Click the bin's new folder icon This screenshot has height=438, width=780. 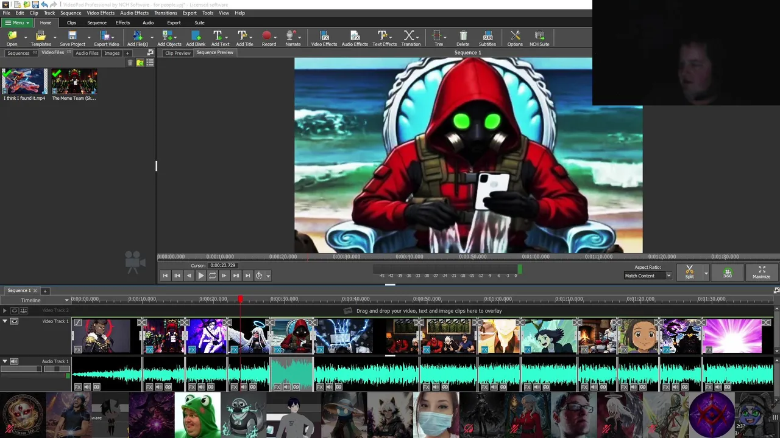pos(140,63)
